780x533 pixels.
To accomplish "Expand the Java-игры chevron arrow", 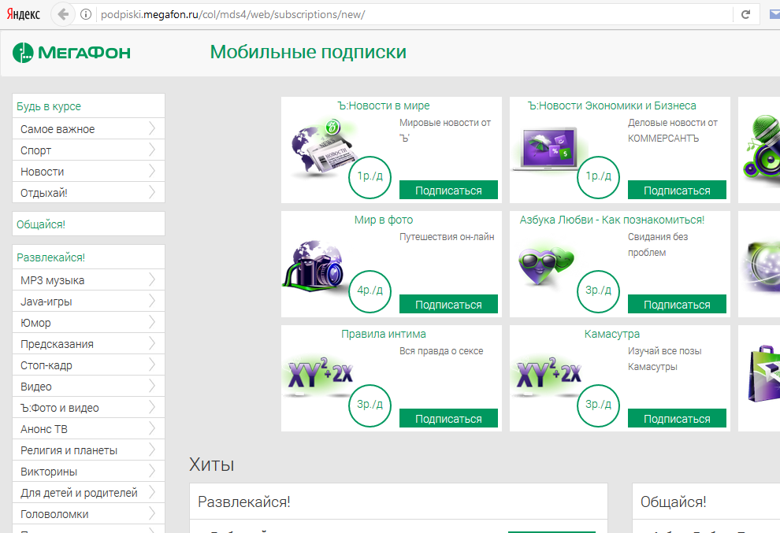I will point(151,302).
